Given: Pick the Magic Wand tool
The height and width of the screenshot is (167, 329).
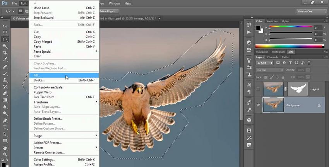Looking at the screenshot, I should click(5, 46).
